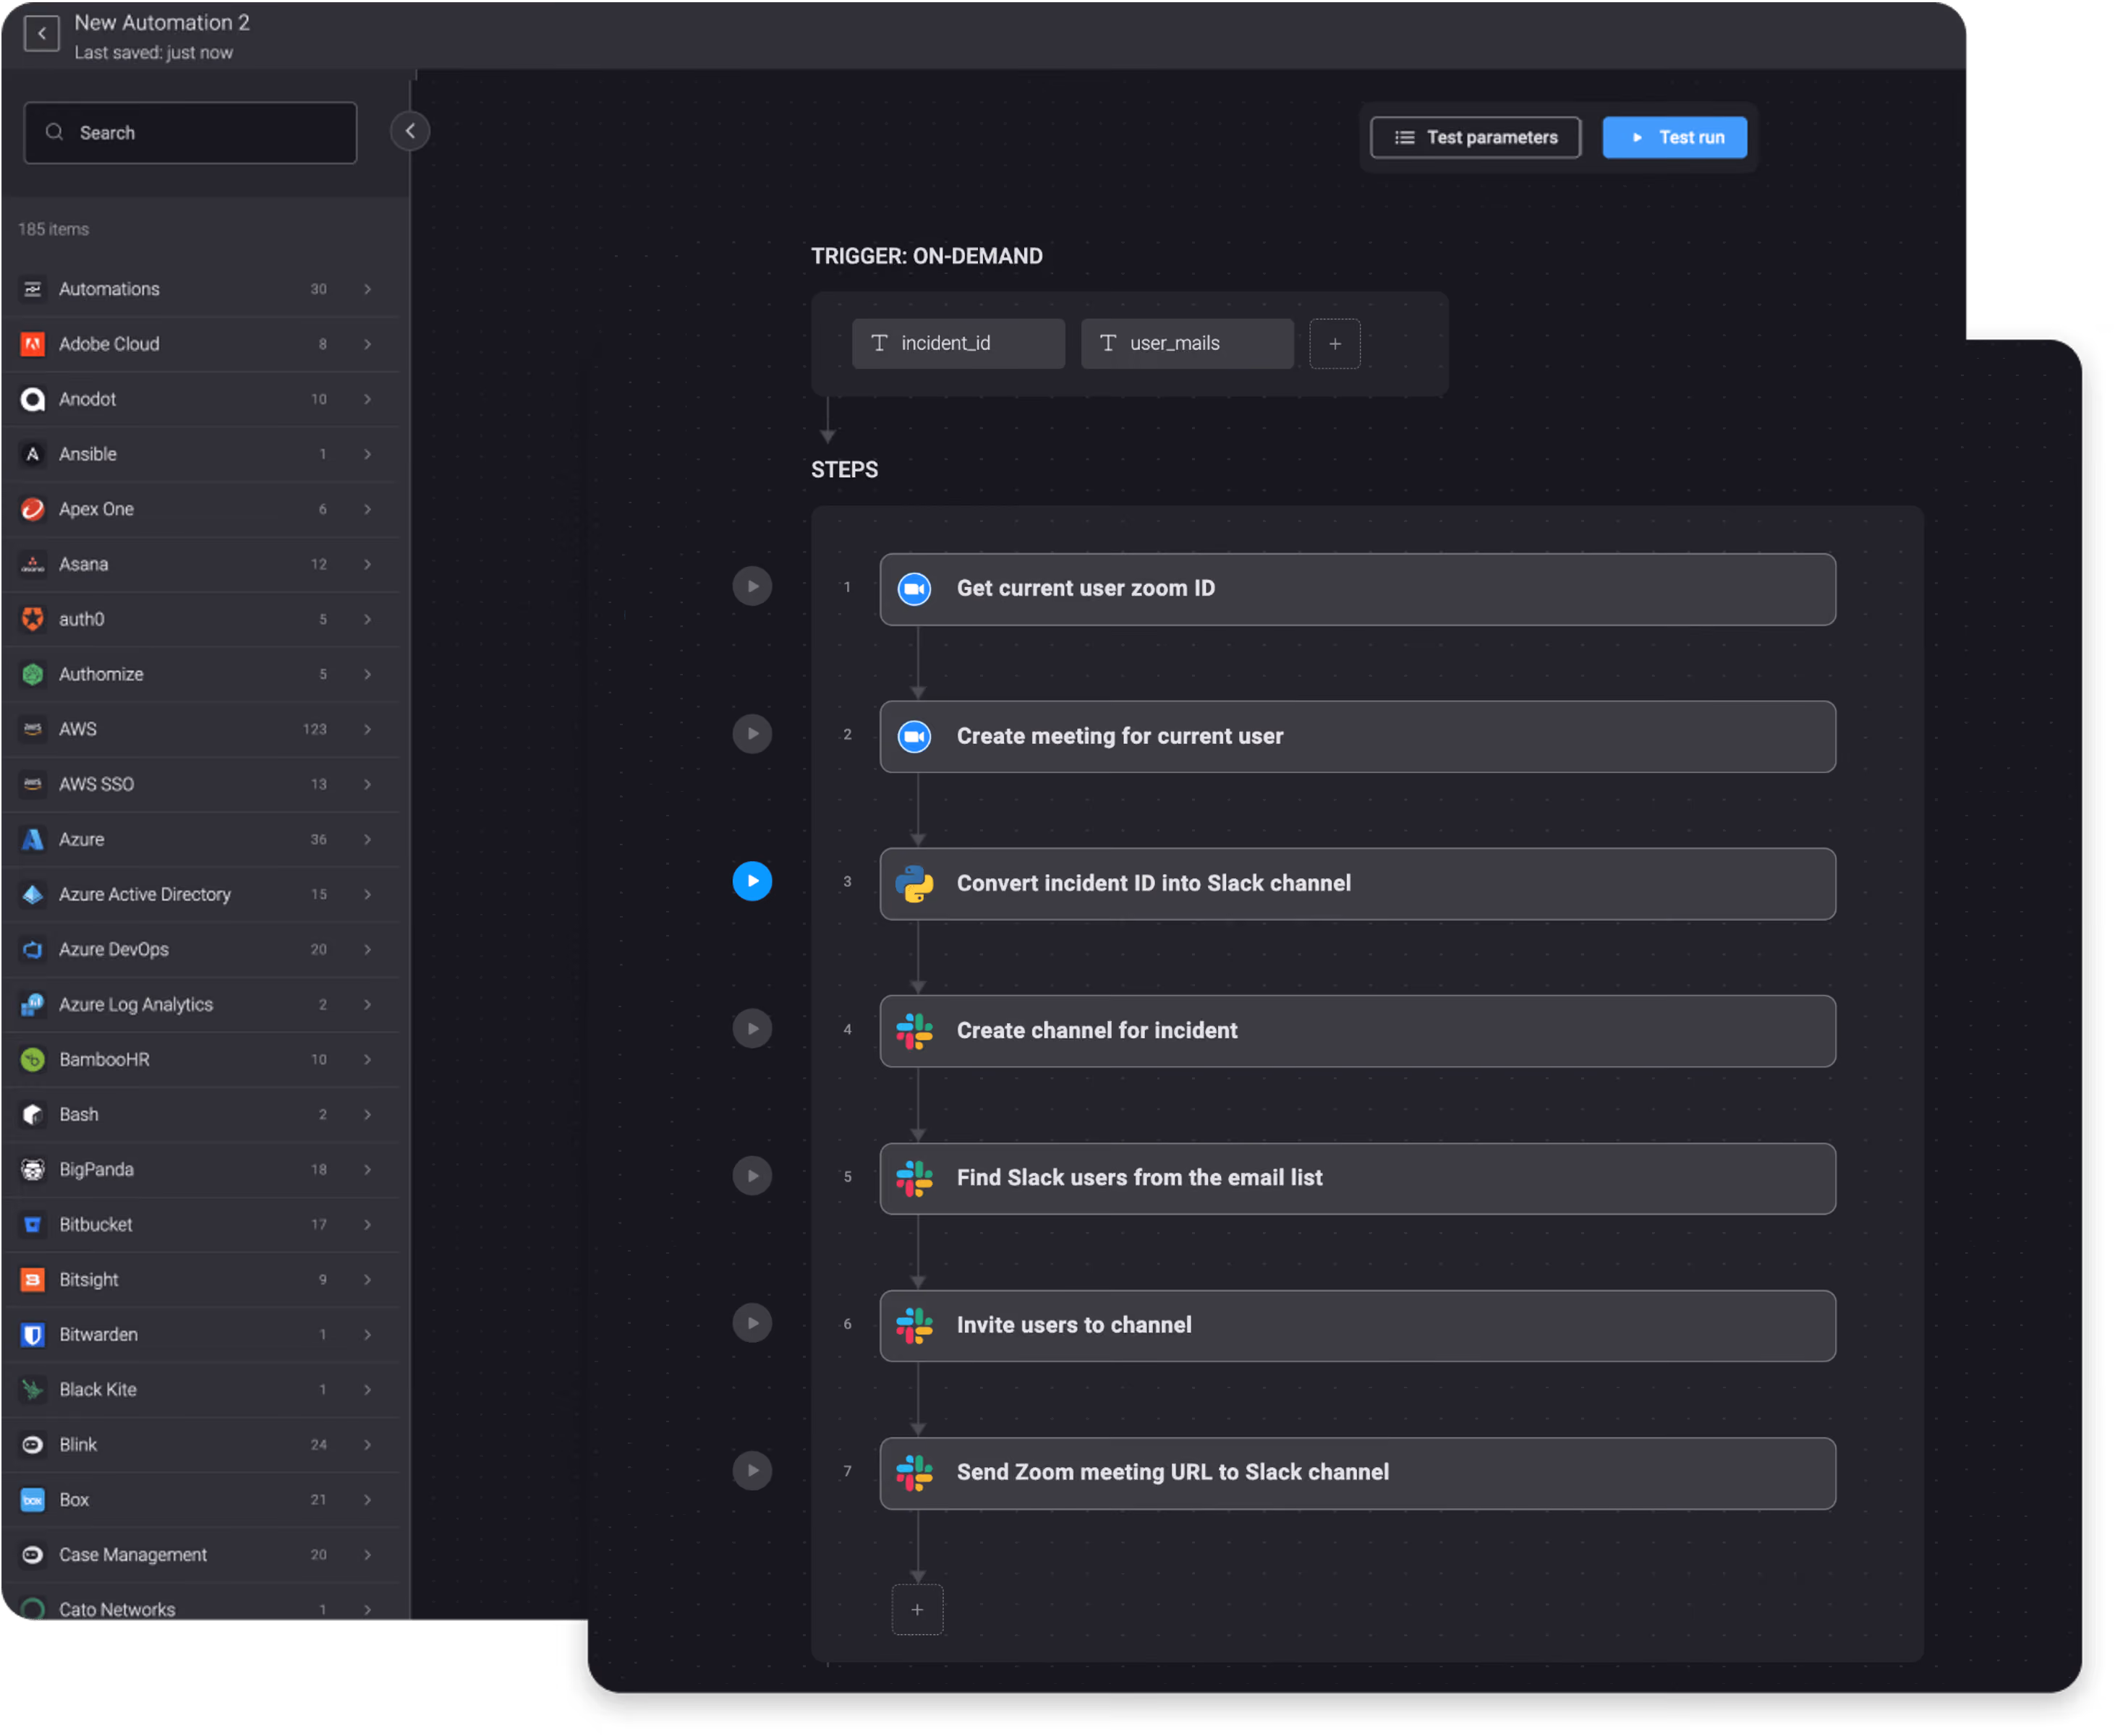This screenshot has width=2115, height=1736.
Task: Expand the Blink category chevron
Action: tap(368, 1446)
